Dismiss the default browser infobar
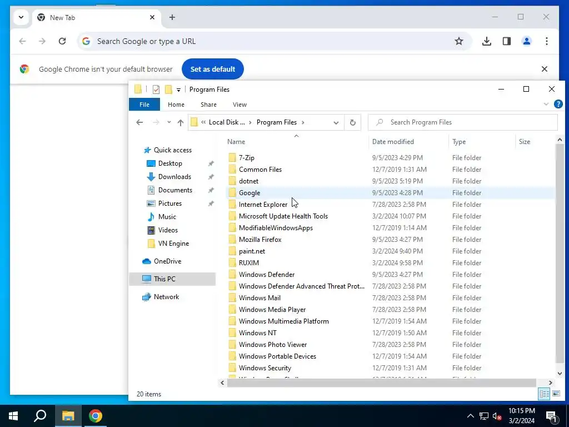 [545, 69]
